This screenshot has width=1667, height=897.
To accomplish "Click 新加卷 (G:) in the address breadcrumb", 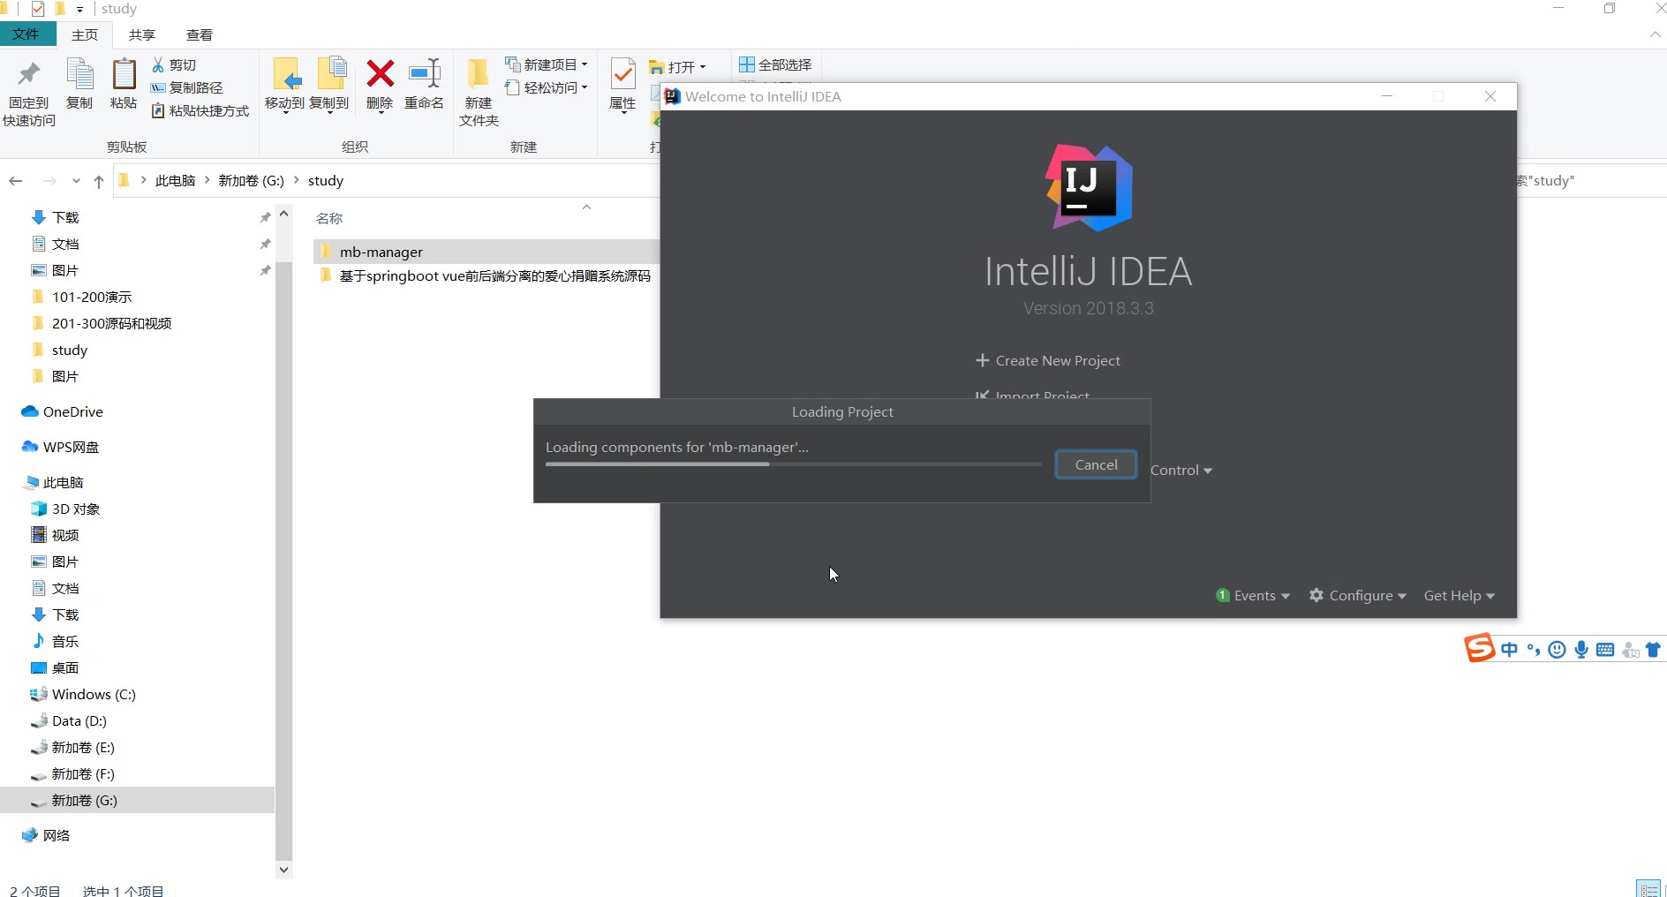I will click(251, 181).
